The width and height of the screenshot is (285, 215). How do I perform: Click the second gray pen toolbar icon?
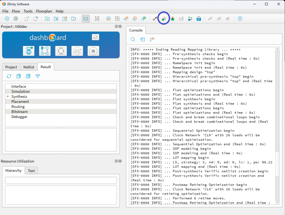(219, 19)
